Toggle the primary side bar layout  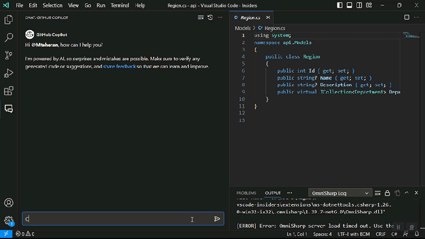pyautogui.click(x=339, y=5)
